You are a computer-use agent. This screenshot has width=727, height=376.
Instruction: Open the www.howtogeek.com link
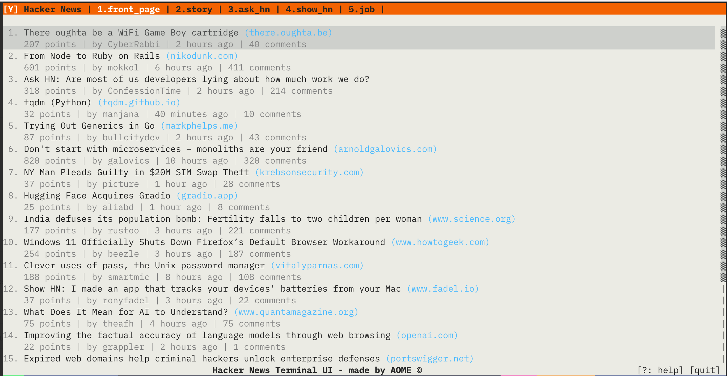(440, 242)
